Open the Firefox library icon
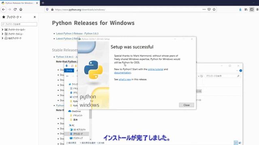This screenshot has width=259, height=145. (x=246, y=10)
